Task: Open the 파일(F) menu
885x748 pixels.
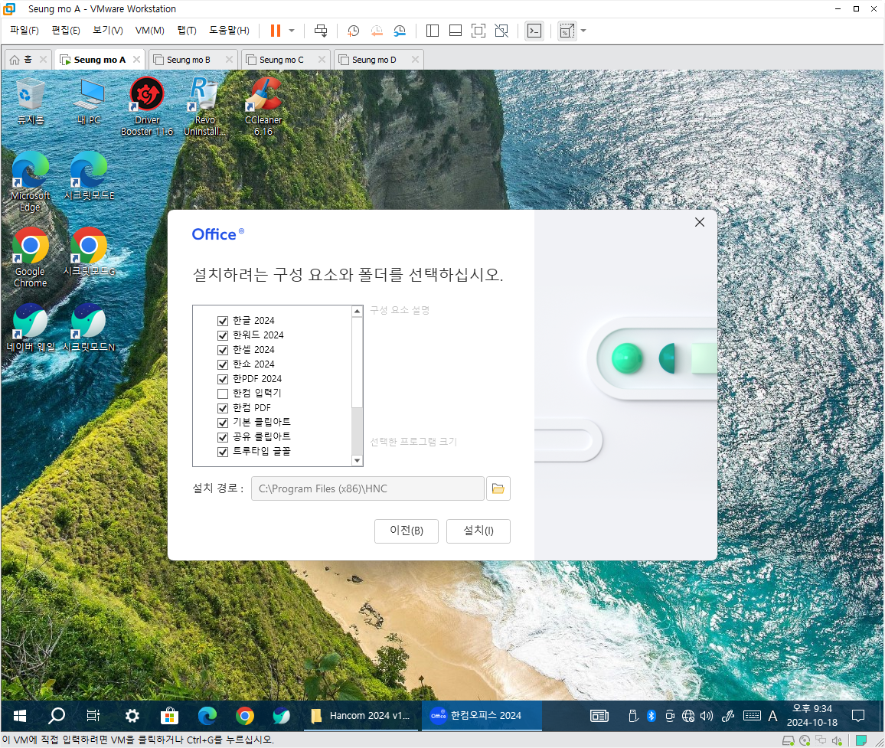Action: click(x=24, y=31)
